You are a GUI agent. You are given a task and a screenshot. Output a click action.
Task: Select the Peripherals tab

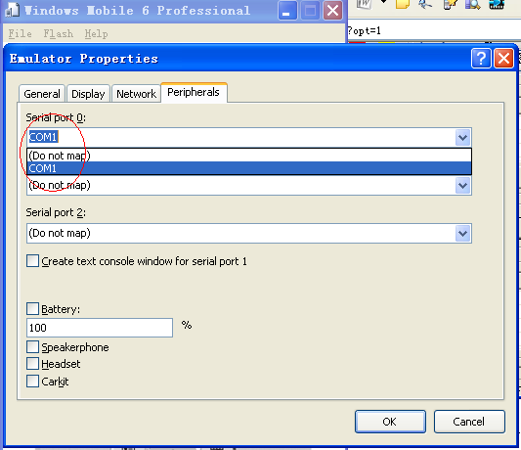194,92
